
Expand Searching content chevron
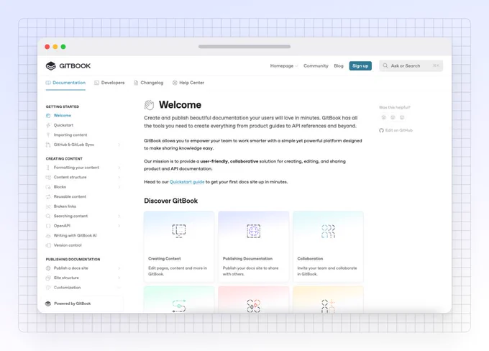(119, 216)
